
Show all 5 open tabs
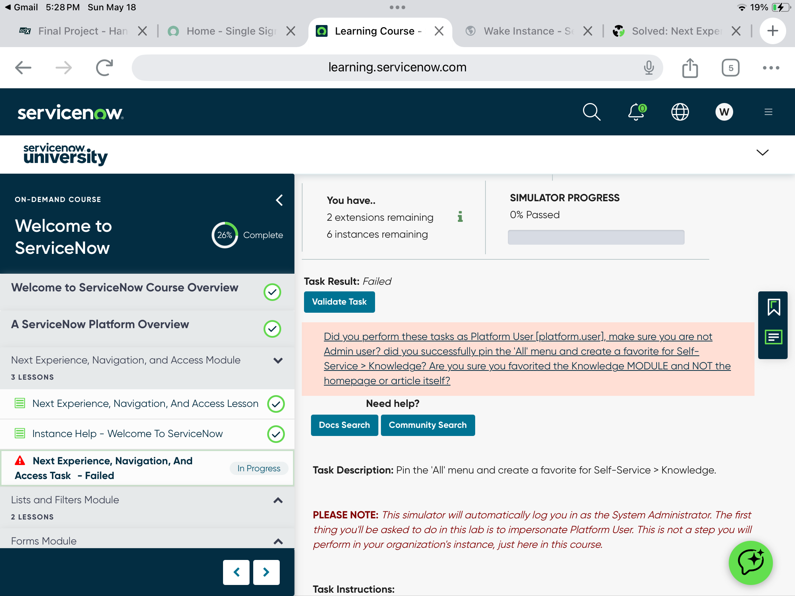click(731, 68)
